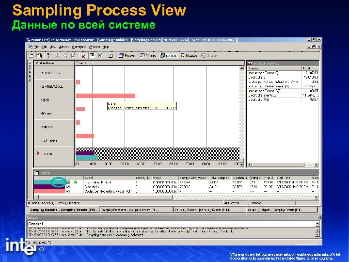The height and width of the screenshot is (262, 349).
Task: Click the pink Hal.dll CPI bar
Action: 106,96
